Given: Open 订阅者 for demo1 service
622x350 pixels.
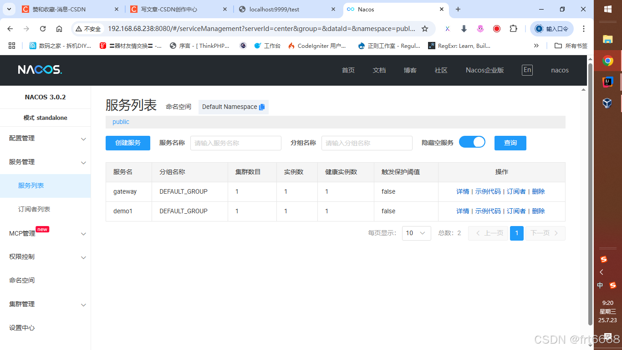Looking at the screenshot, I should point(516,211).
